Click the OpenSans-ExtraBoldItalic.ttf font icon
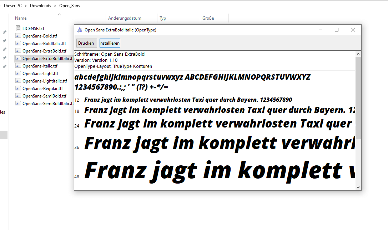388x230 pixels. coord(18,59)
